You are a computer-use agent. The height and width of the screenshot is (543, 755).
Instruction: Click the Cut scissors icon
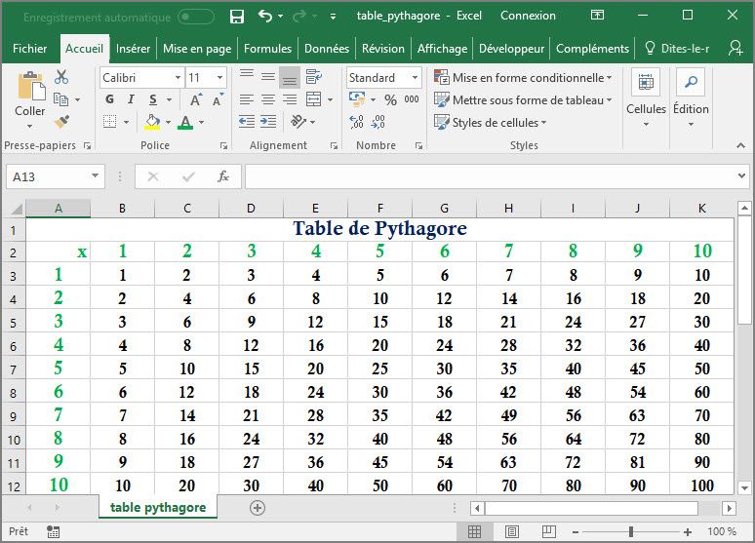click(x=61, y=77)
